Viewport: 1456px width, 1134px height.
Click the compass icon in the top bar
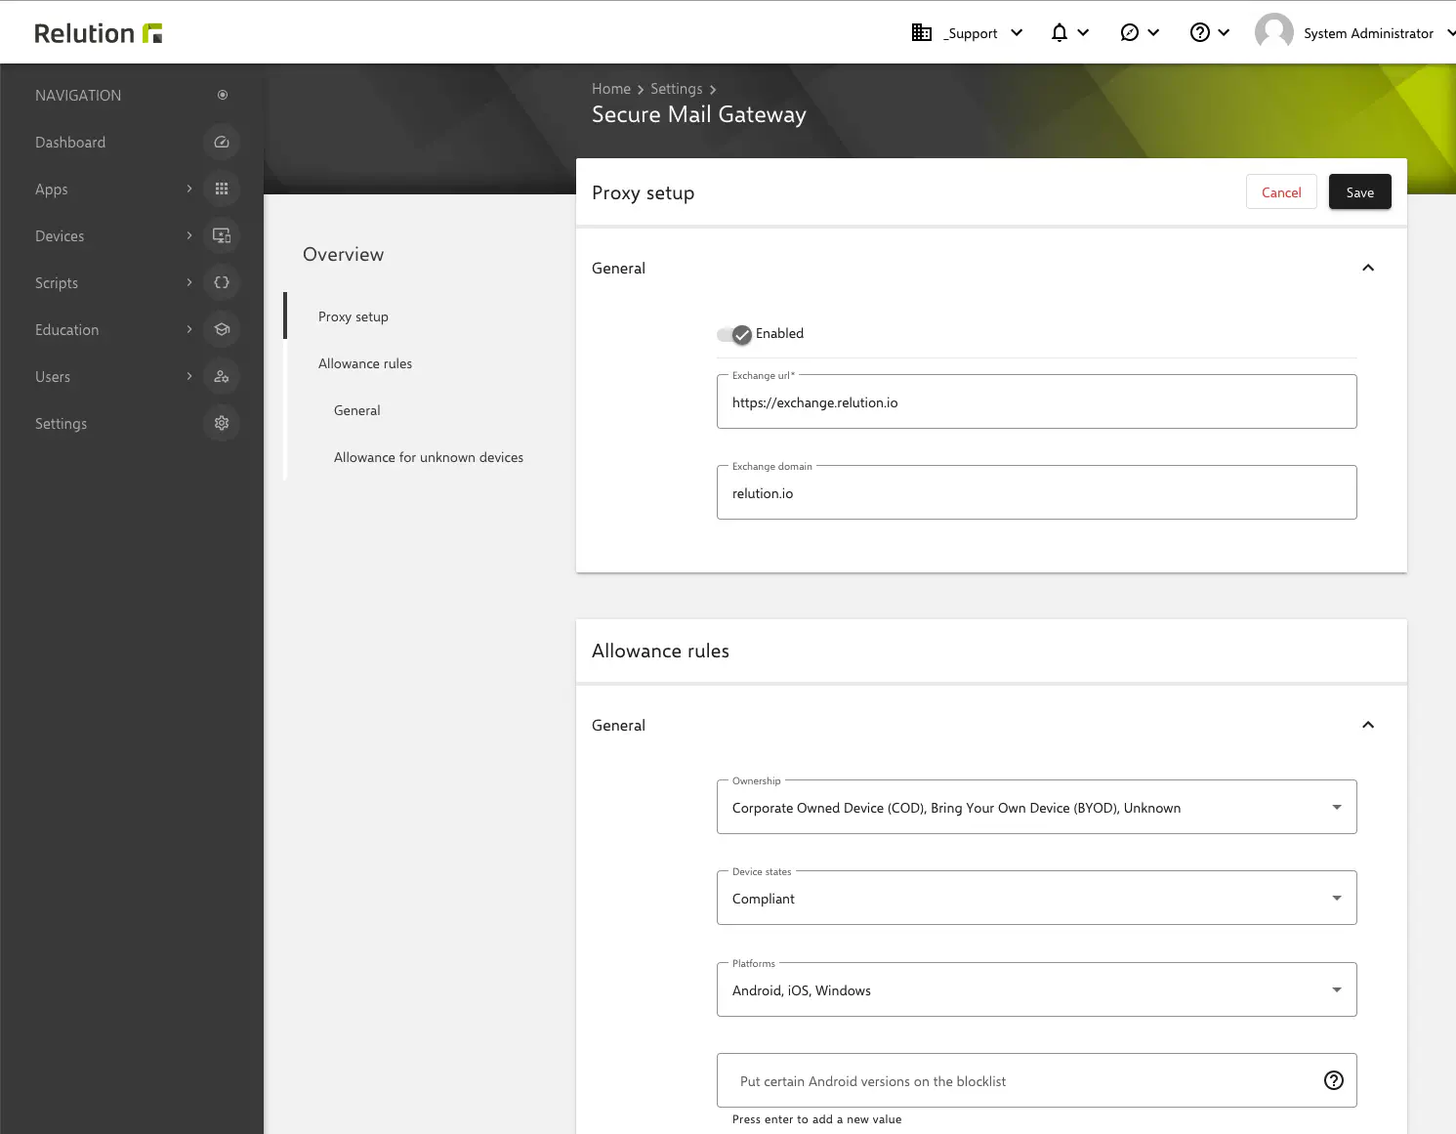1132,32
